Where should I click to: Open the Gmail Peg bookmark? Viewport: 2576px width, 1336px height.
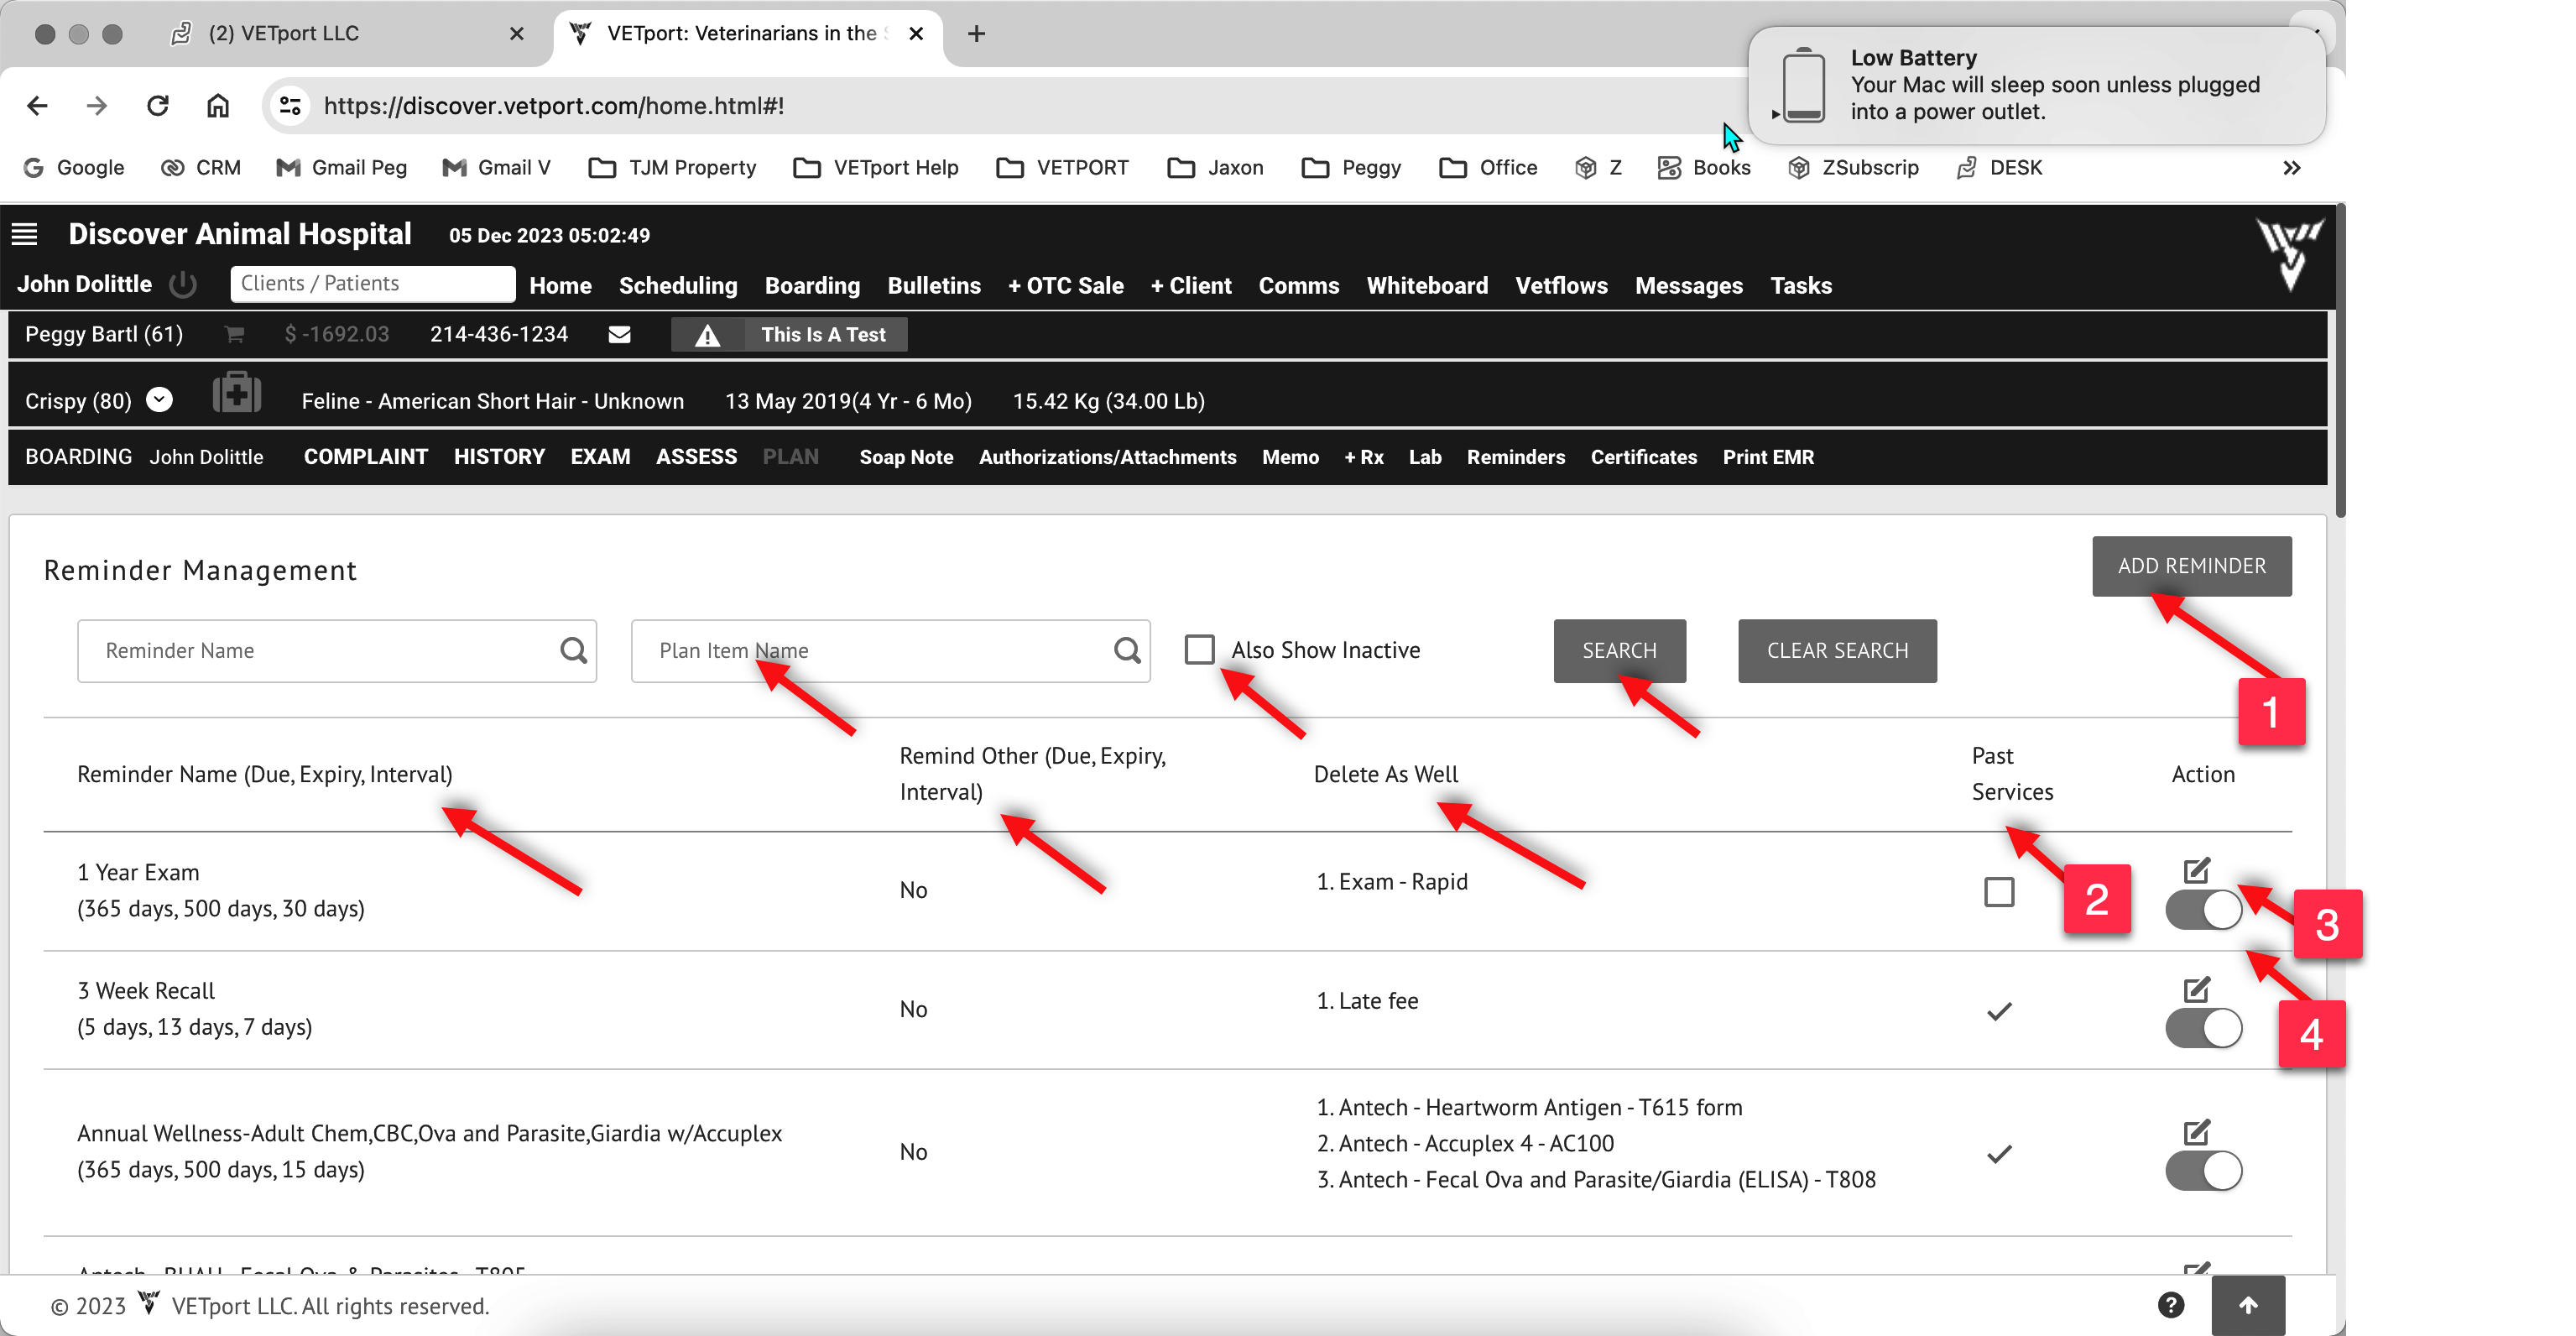click(342, 167)
